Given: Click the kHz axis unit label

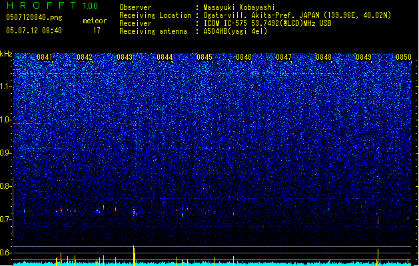Looking at the screenshot, I should pyautogui.click(x=6, y=54).
